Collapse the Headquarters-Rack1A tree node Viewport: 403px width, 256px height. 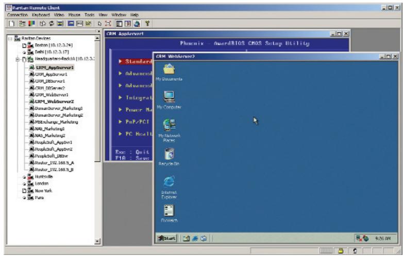[18, 59]
